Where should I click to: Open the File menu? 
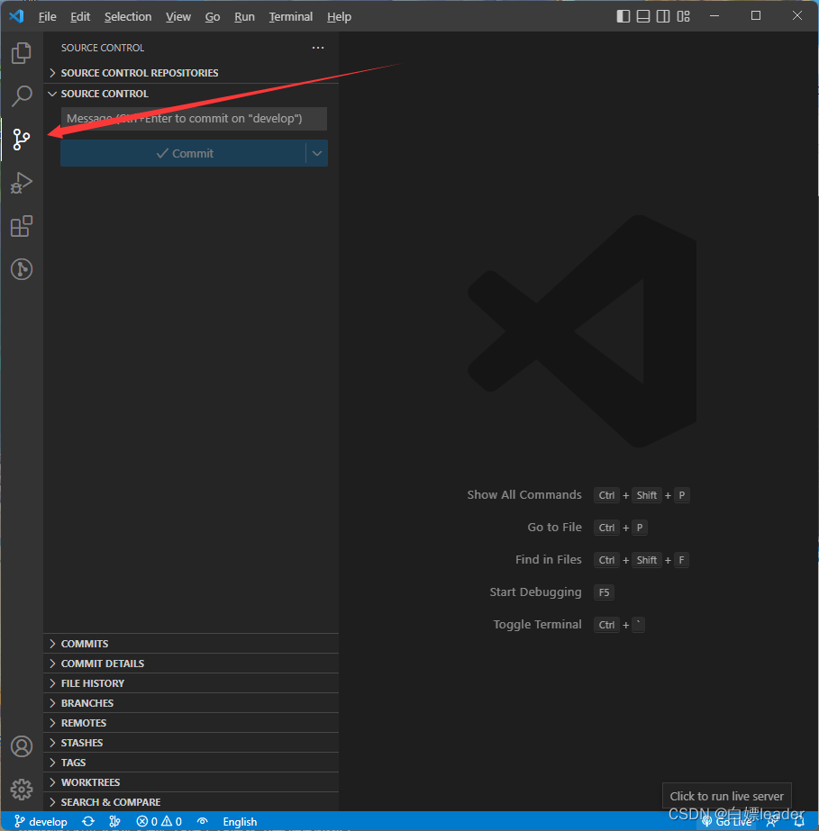47,17
